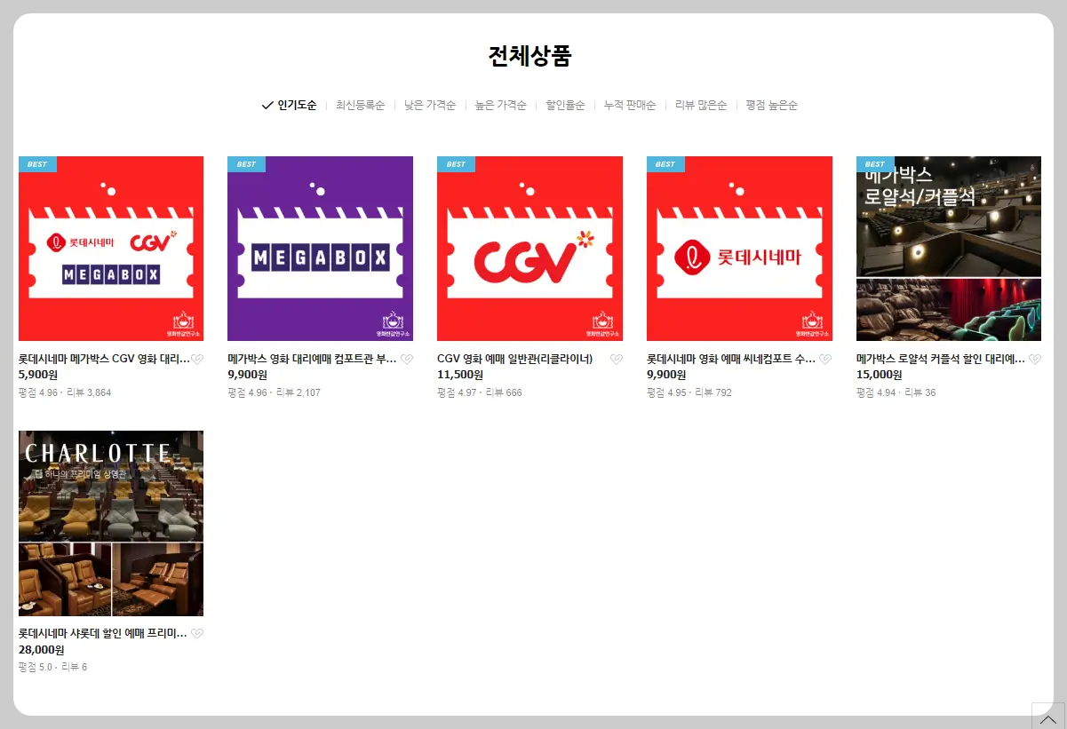Open the 롯데시네마 메가박스 CGV product thumbnail
The height and width of the screenshot is (729, 1067).
[110, 249]
